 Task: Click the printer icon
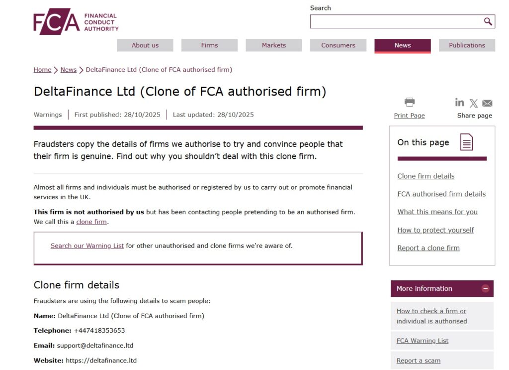pos(409,103)
